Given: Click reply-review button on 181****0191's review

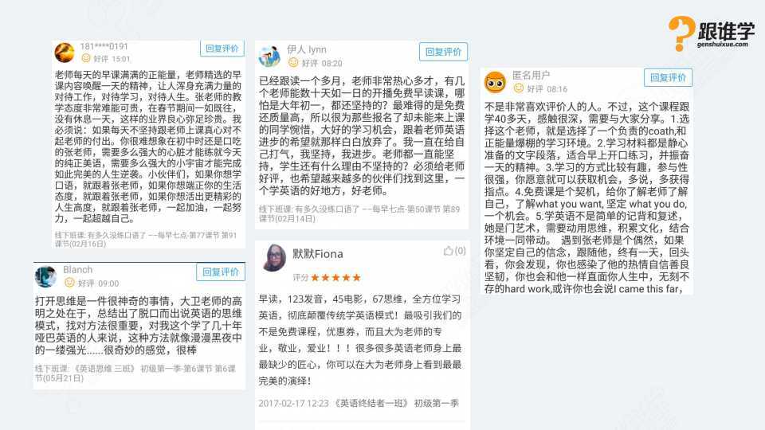Looking at the screenshot, I should 222,49.
